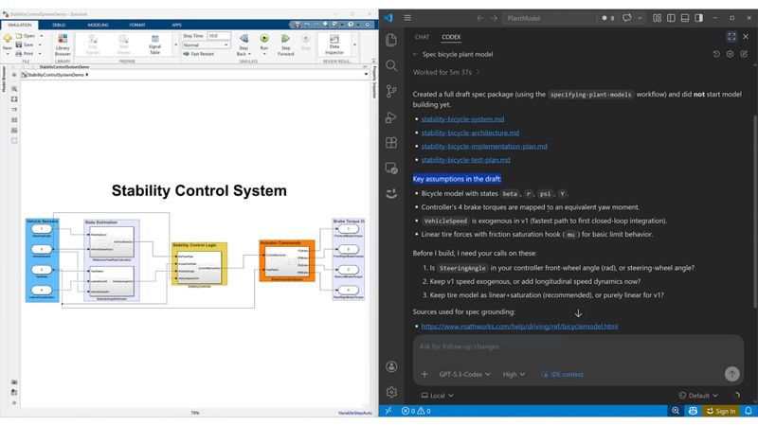The width and height of the screenshot is (758, 426).
Task: Toggle Fast Restart in Simulink
Action: coord(199,54)
